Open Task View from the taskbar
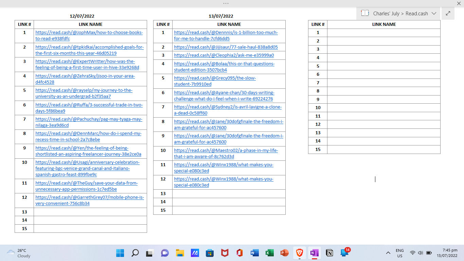 tap(150, 253)
